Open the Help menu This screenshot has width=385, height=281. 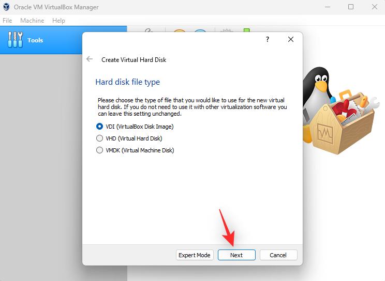click(58, 21)
